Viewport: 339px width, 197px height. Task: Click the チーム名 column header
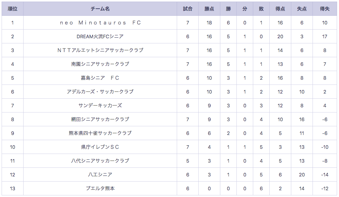(100, 9)
